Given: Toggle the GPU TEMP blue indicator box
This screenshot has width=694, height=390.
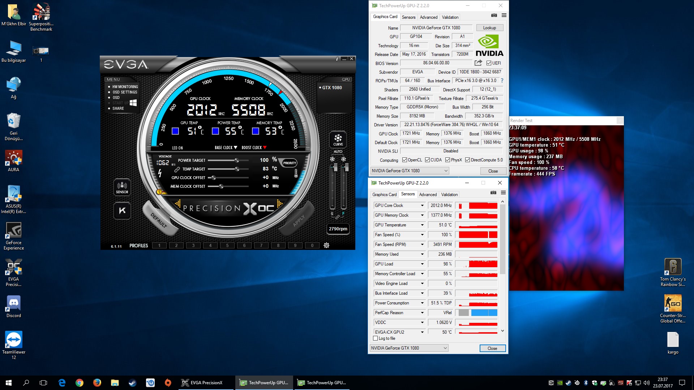Looking at the screenshot, I should [x=175, y=131].
